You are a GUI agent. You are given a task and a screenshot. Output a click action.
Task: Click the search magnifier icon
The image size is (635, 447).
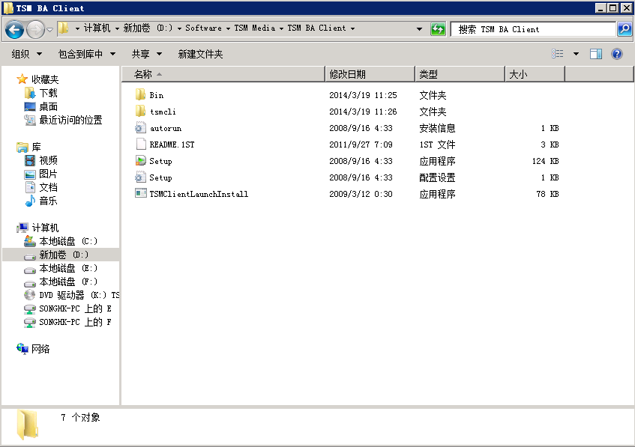[x=624, y=29]
